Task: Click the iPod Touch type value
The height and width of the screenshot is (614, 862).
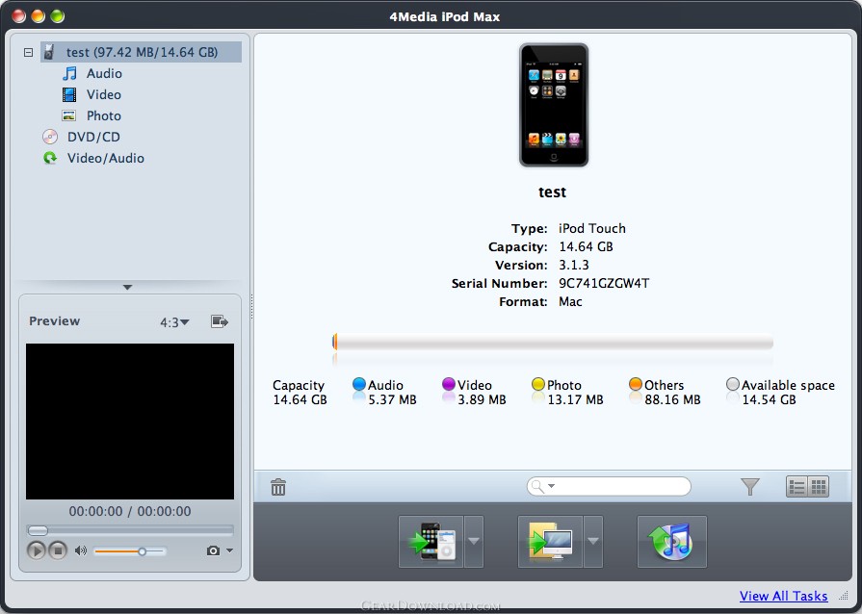Action: click(592, 228)
